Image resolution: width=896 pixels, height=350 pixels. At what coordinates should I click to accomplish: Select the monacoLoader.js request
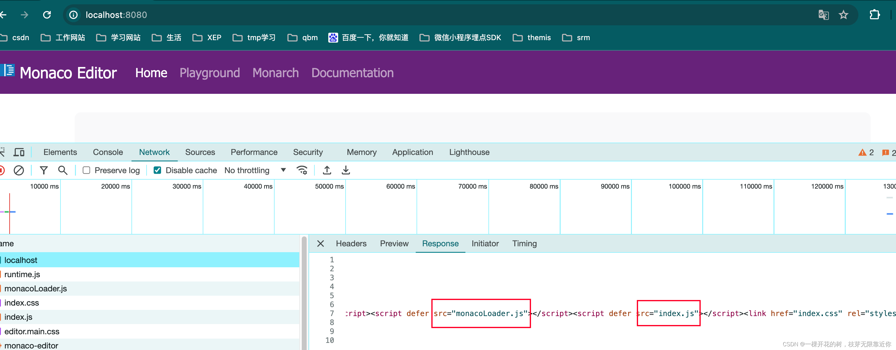(150, 288)
